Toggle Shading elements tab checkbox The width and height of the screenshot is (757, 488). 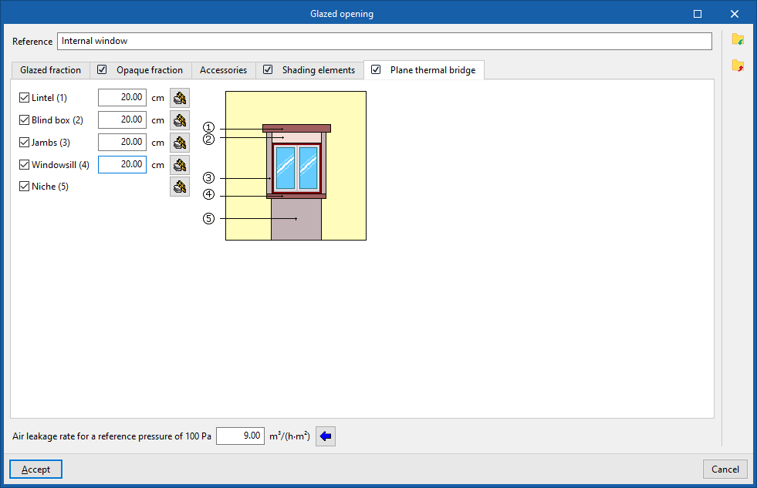pyautogui.click(x=268, y=70)
